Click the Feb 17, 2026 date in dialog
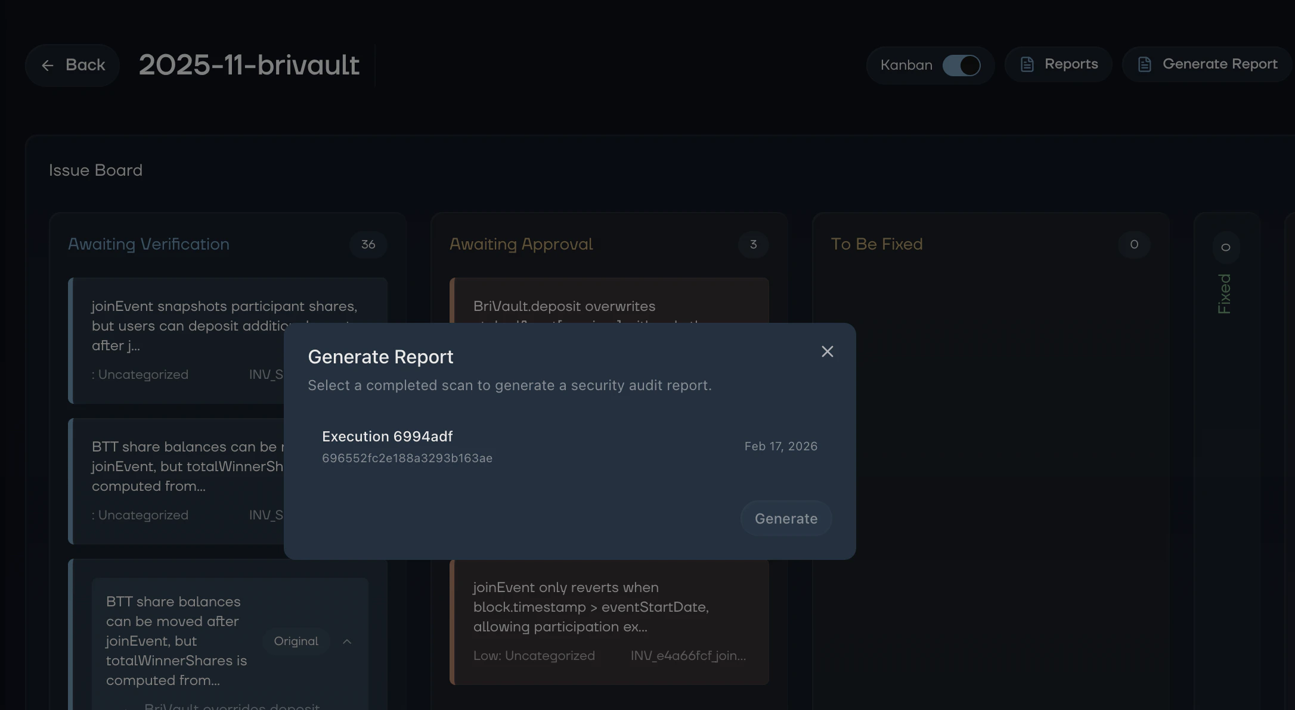The image size is (1295, 710). tap(781, 447)
